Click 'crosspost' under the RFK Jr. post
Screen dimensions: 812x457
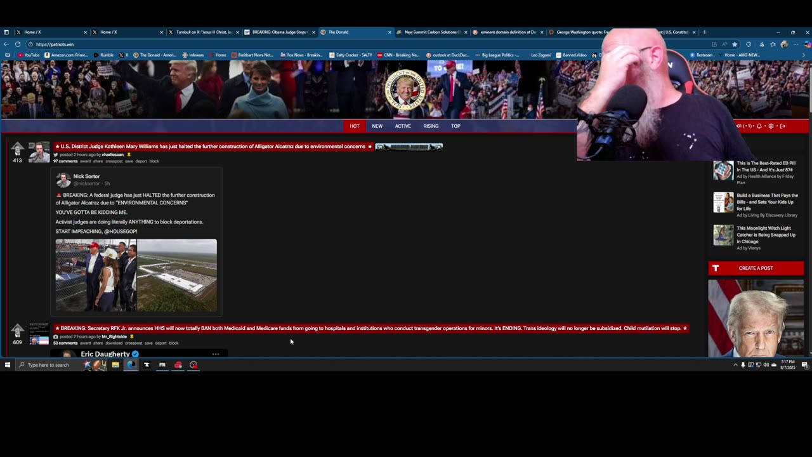133,343
